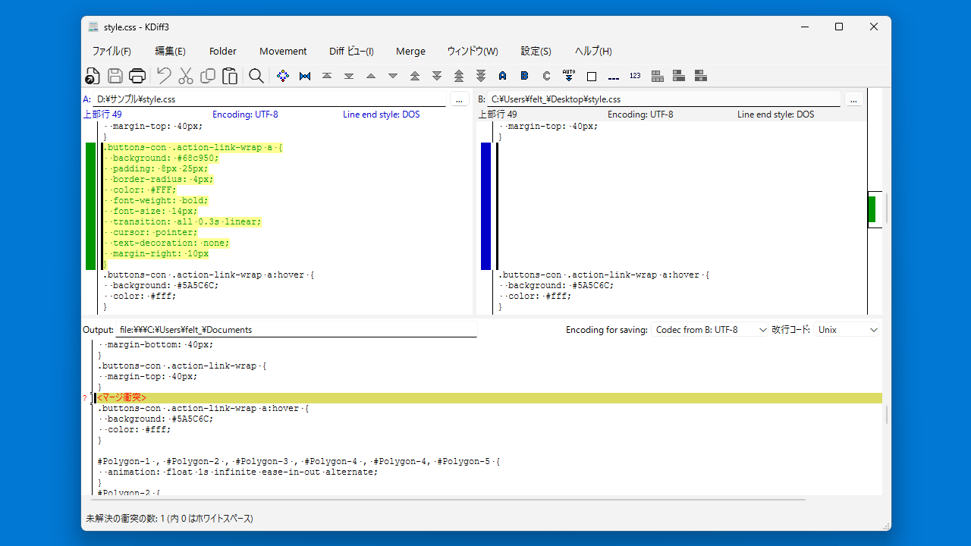Open Search with the magnifier icon
Screen dimensions: 971x546
point(256,76)
